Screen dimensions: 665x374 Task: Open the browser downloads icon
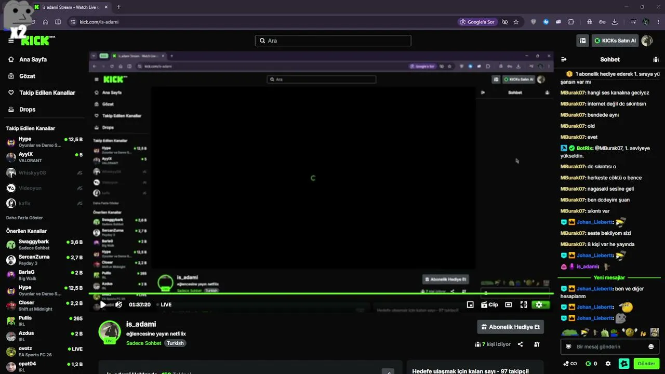tap(615, 22)
